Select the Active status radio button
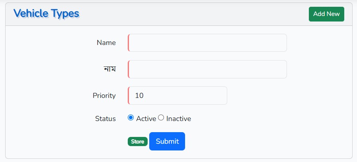Viewport: 357px width, 162px height. (x=131, y=118)
